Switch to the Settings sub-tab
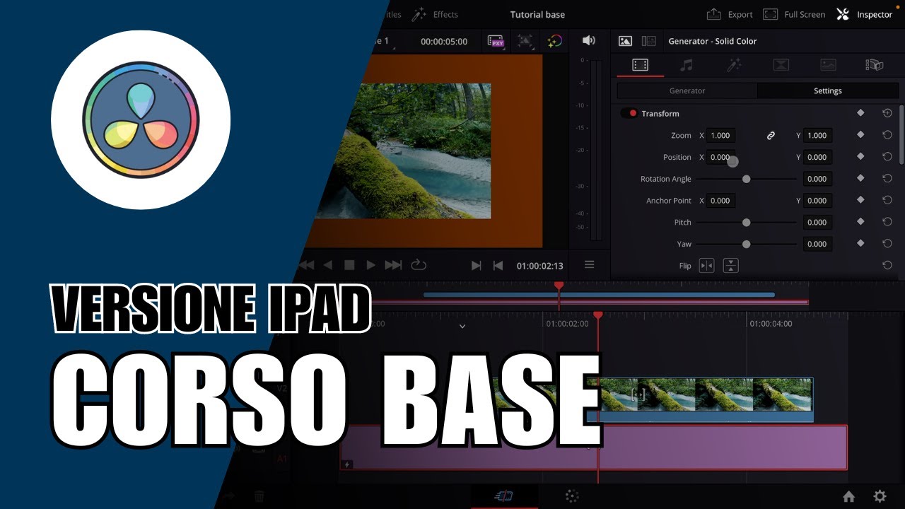 click(x=827, y=90)
